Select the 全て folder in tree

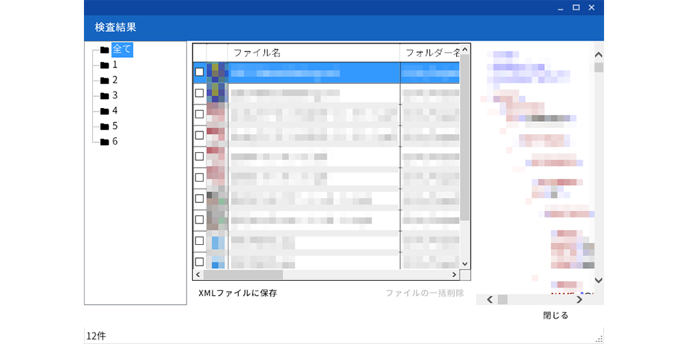(122, 50)
